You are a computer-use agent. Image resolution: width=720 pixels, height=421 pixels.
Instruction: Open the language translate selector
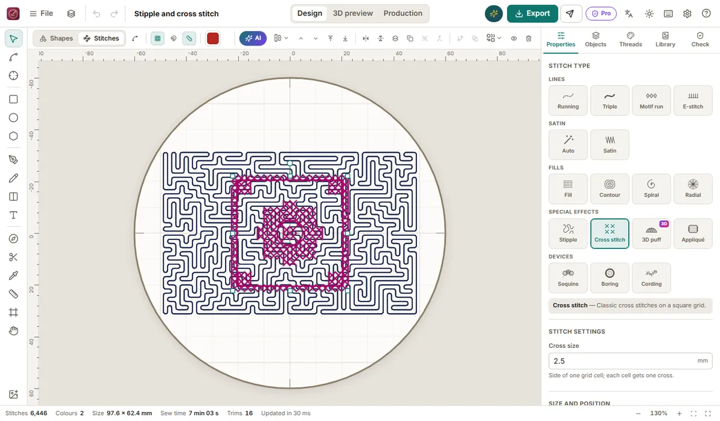click(x=629, y=14)
